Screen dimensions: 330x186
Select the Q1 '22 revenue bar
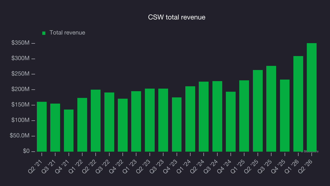click(x=82, y=125)
